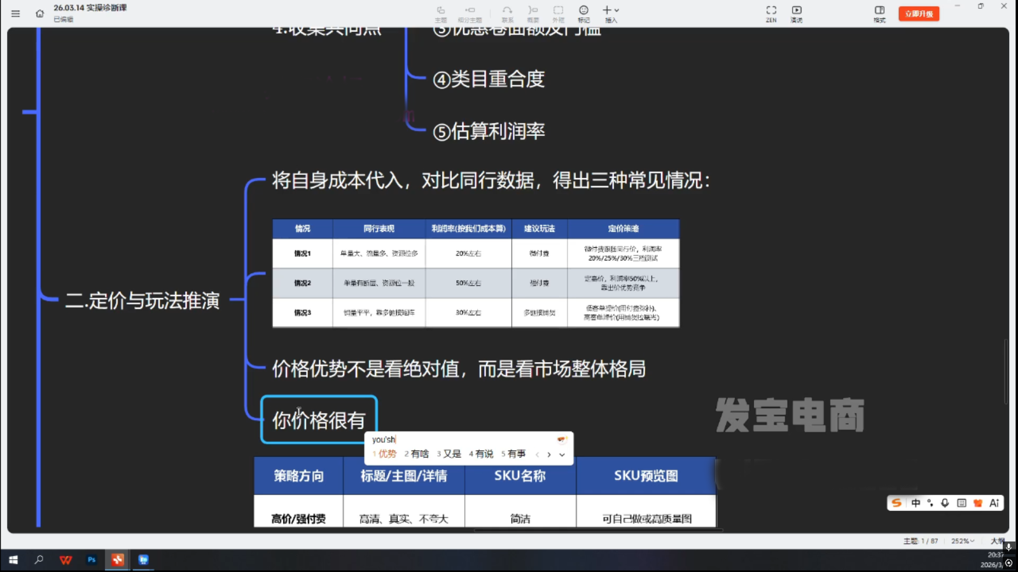
Task: Click the home icon beside the file title
Action: (x=39, y=13)
